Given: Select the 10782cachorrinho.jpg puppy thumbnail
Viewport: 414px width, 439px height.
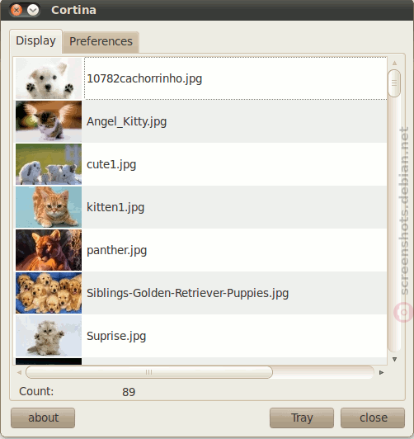Looking at the screenshot, I should pos(49,78).
